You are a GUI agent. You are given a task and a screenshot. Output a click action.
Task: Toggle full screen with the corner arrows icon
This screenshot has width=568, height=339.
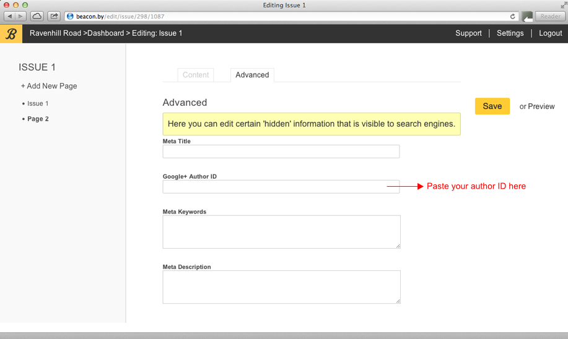pos(564,5)
